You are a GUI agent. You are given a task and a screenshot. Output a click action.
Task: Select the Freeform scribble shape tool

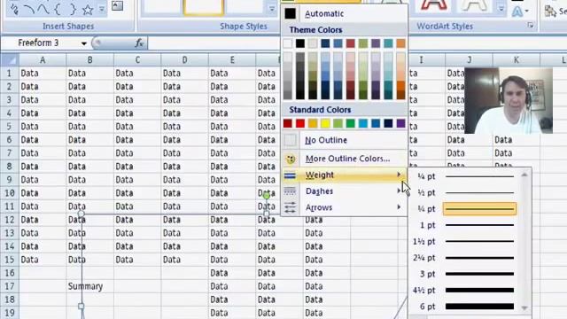click(15, 10)
